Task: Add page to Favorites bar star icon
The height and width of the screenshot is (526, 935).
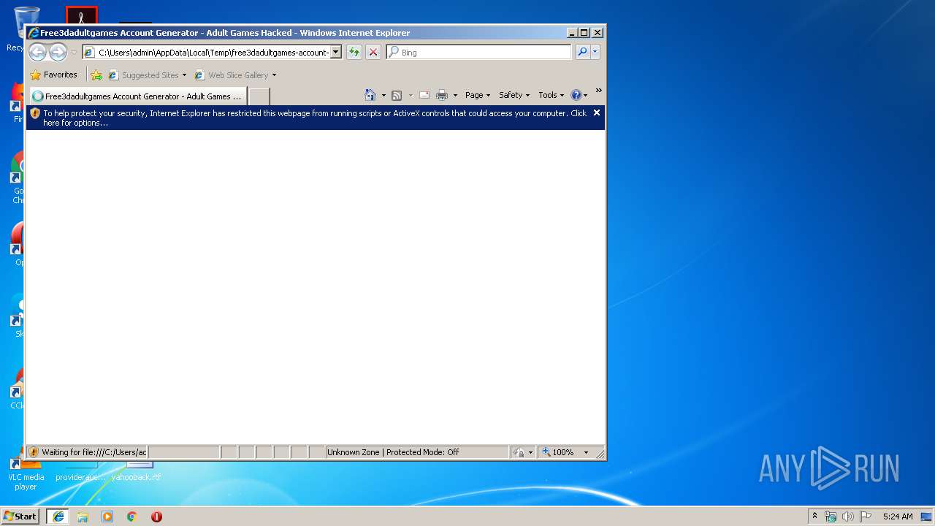Action: [96, 75]
